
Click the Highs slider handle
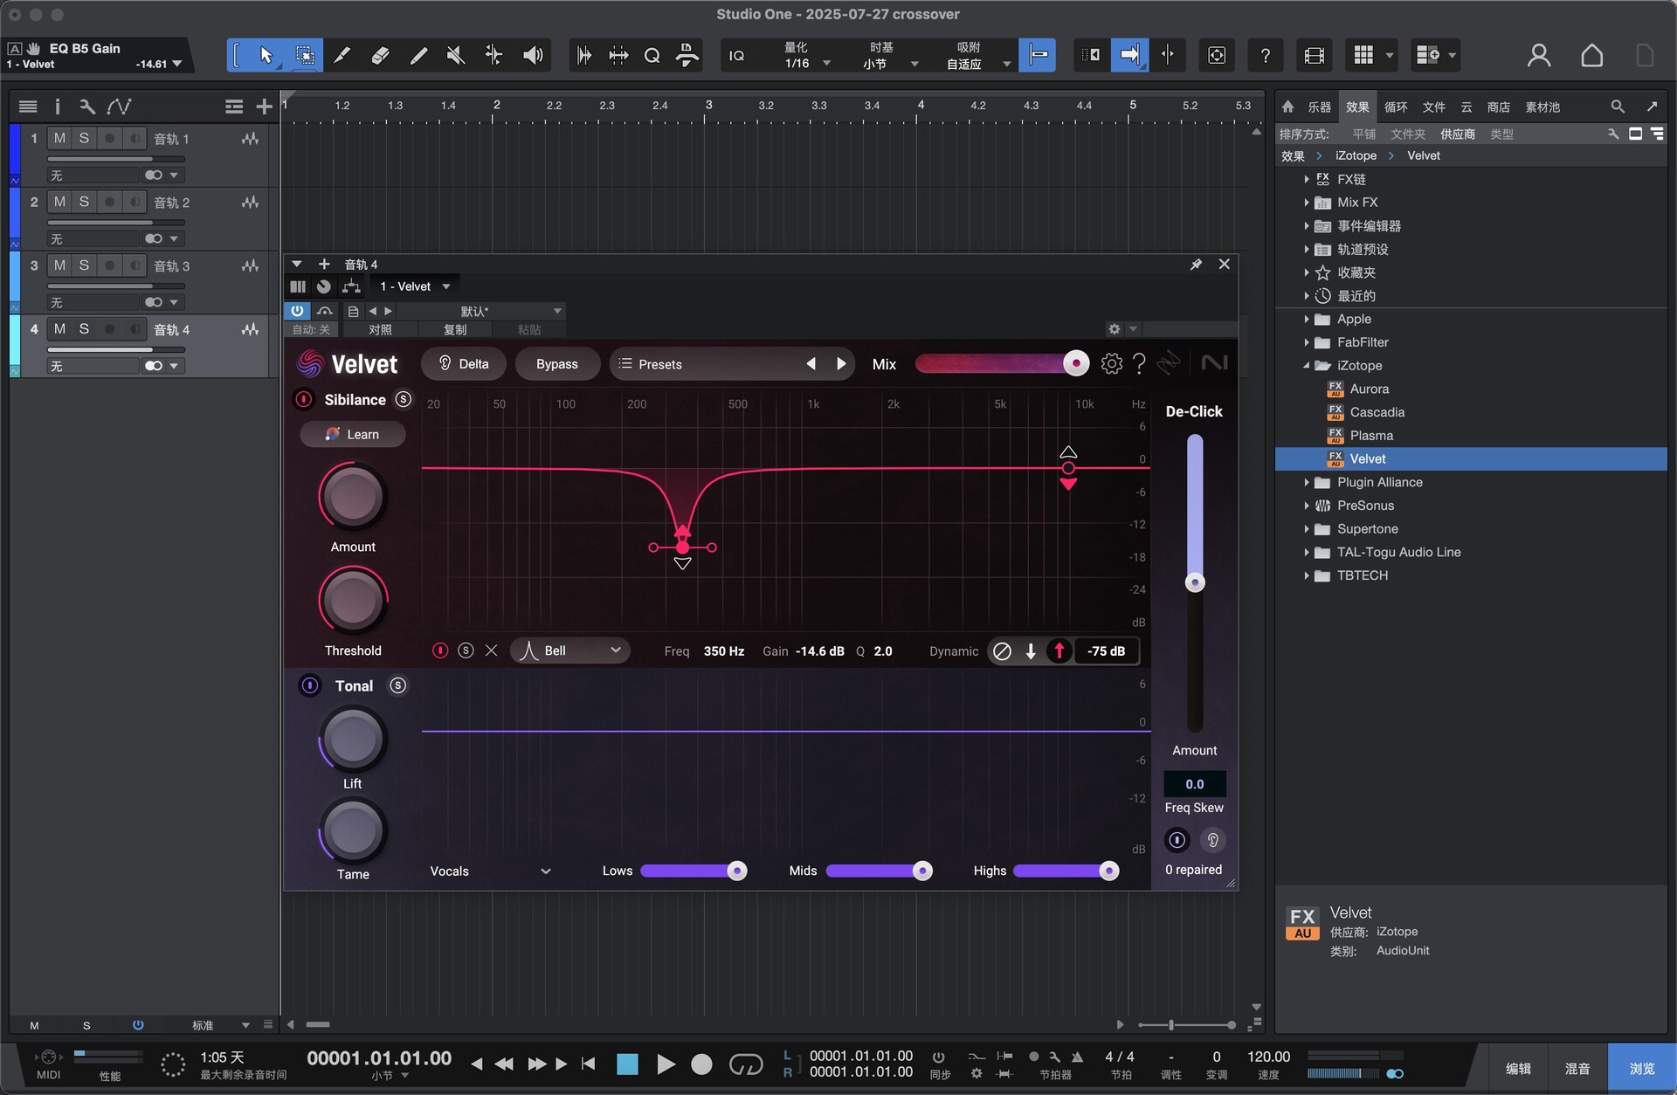(x=1108, y=871)
